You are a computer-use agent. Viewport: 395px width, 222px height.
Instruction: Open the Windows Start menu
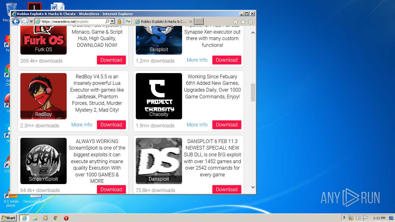click(9, 218)
